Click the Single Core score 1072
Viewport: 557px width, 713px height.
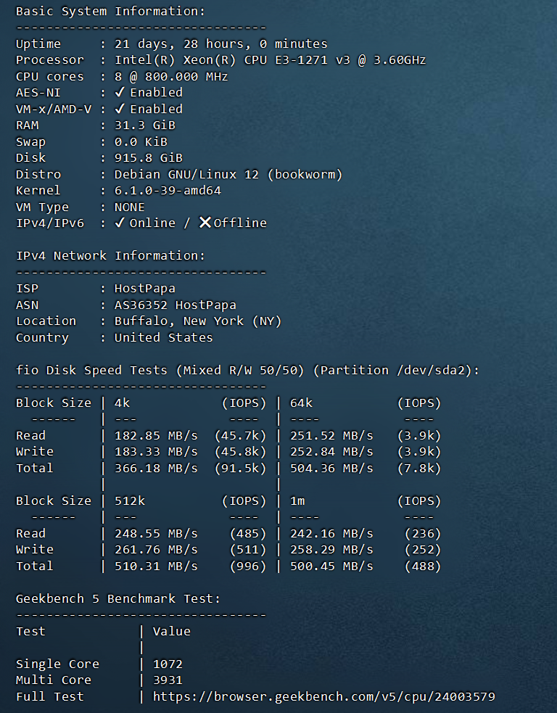[168, 664]
